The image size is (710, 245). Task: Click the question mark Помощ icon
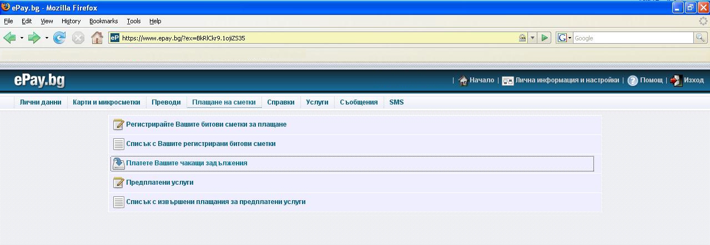(633, 81)
